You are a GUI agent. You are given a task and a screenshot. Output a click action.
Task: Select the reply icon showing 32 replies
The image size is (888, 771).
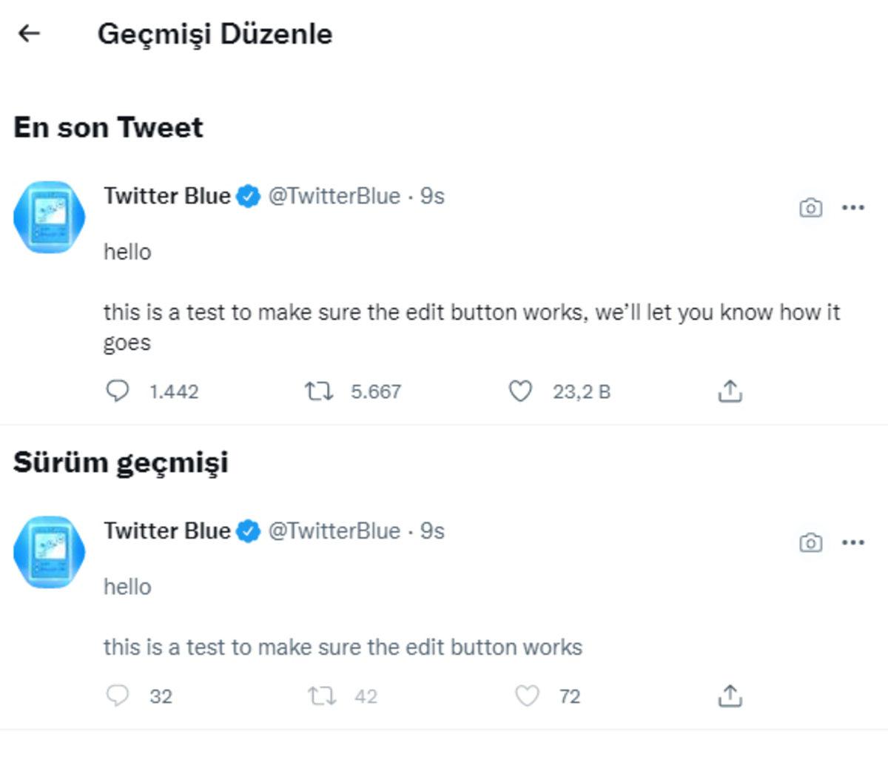(119, 696)
